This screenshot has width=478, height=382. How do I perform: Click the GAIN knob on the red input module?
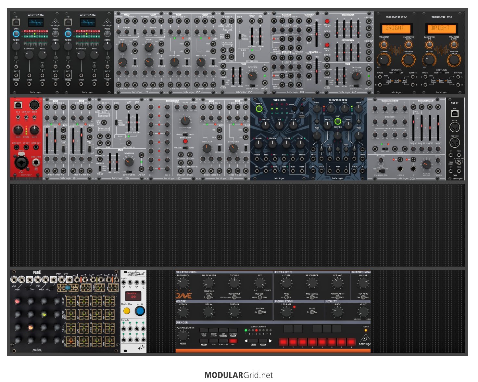click(18, 130)
